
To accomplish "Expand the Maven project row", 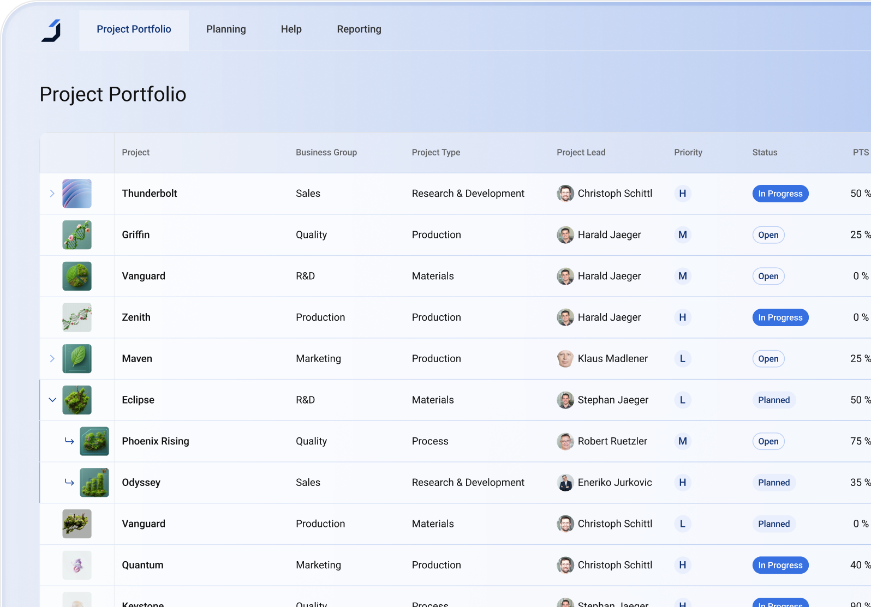I will pos(52,359).
